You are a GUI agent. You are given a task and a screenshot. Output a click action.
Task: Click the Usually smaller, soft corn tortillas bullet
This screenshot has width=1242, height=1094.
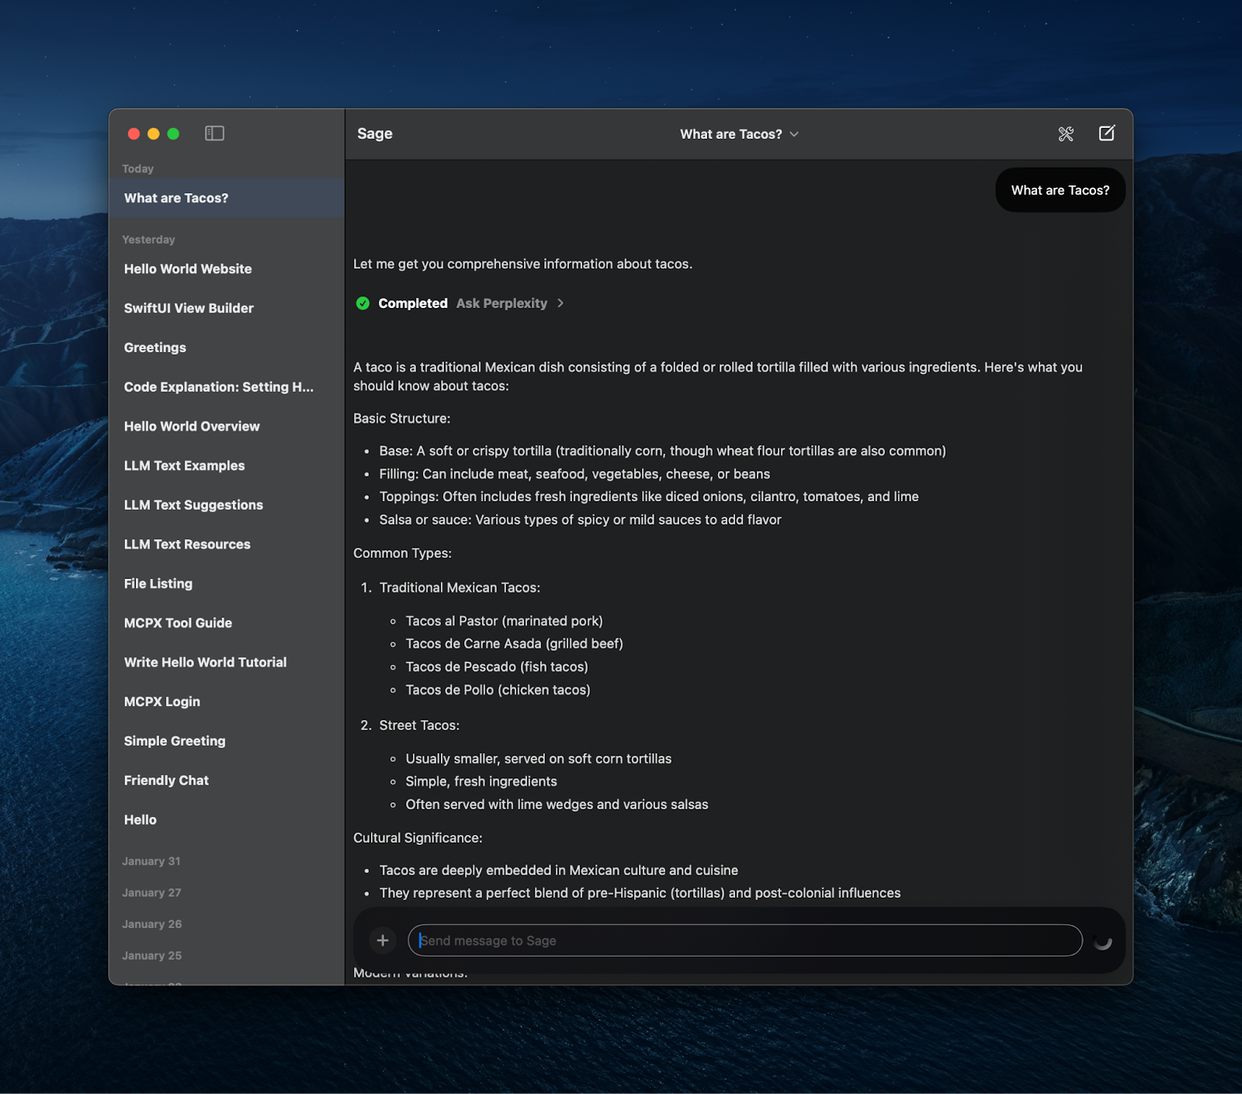pyautogui.click(x=539, y=759)
